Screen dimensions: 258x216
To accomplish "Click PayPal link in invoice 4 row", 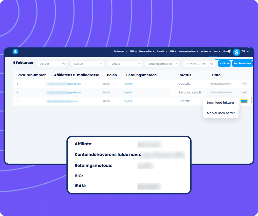I will pos(128,84).
